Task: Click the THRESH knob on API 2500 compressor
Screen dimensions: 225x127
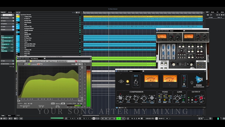Action: 120,98
